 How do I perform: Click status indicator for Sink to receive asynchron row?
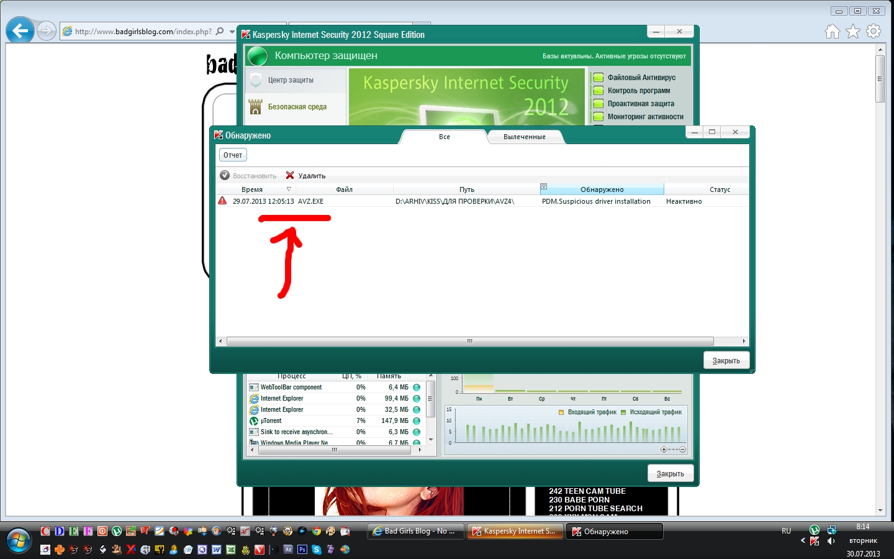pos(417,432)
